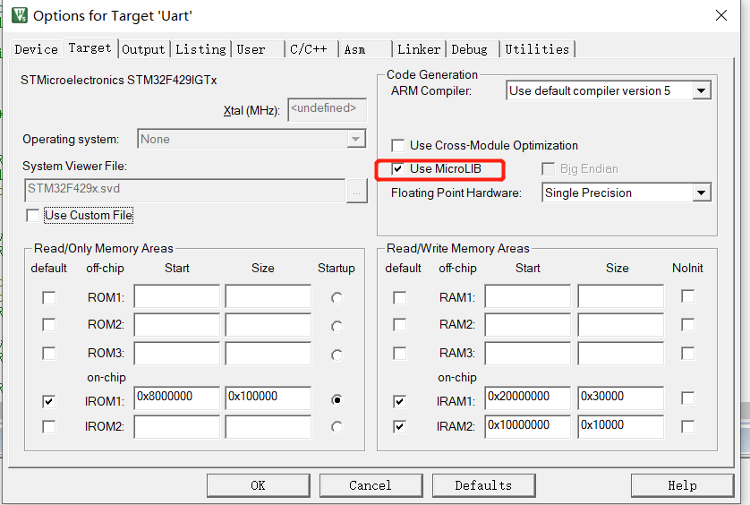Check the default box for RAM2
This screenshot has width=750, height=505.
pos(399,325)
